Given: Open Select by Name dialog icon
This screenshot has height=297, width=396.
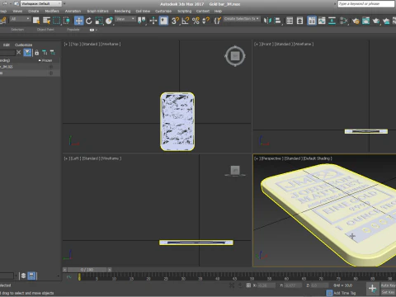Looking at the screenshot, I should [x=46, y=21].
